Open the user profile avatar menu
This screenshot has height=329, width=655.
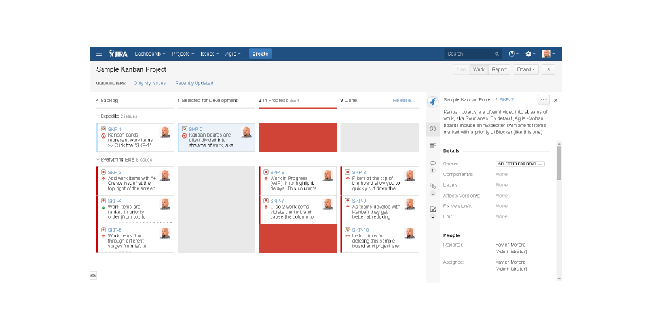coord(548,54)
